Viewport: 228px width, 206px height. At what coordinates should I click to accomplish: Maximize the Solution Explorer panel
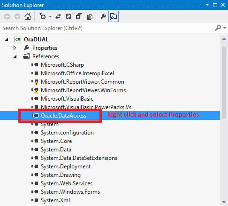[x=215, y=5]
